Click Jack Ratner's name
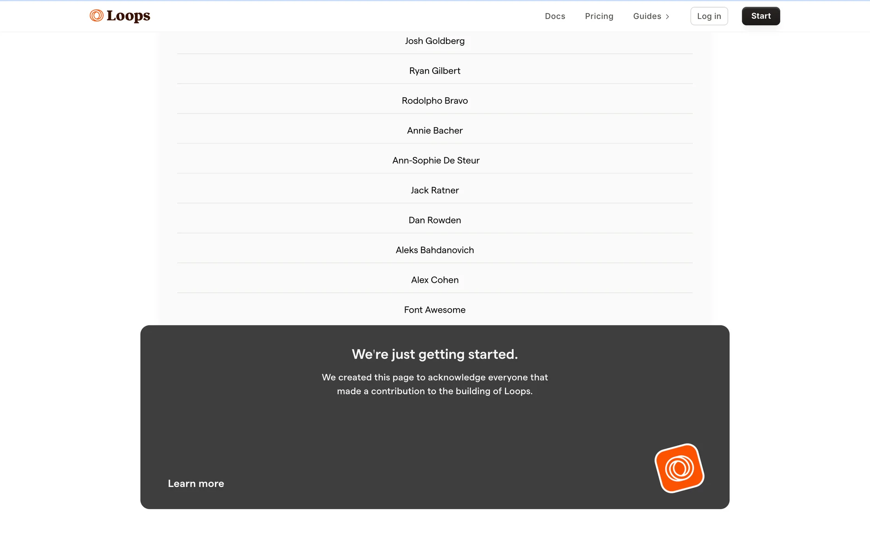This screenshot has height=543, width=870. (435, 191)
